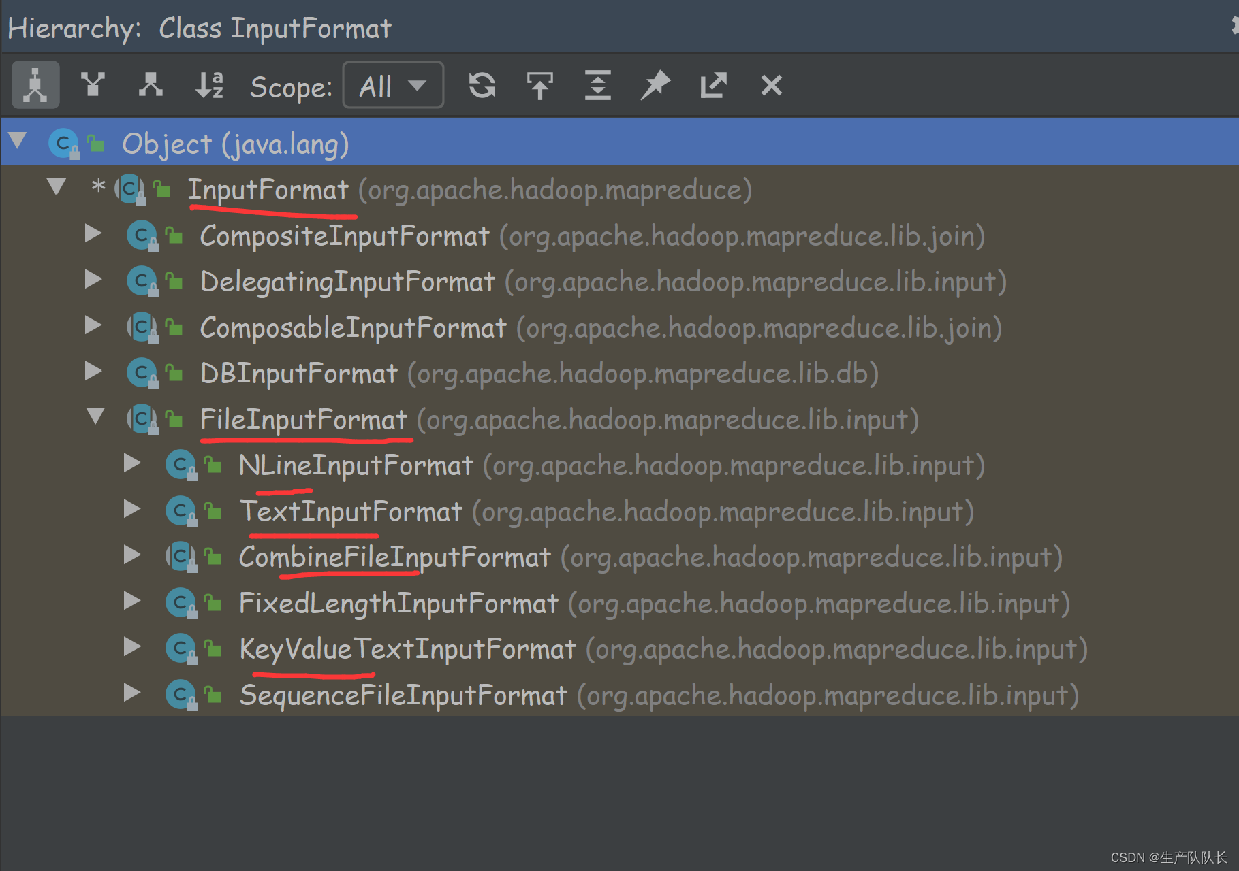Expand the CombineFileInputFormat node

point(132,555)
